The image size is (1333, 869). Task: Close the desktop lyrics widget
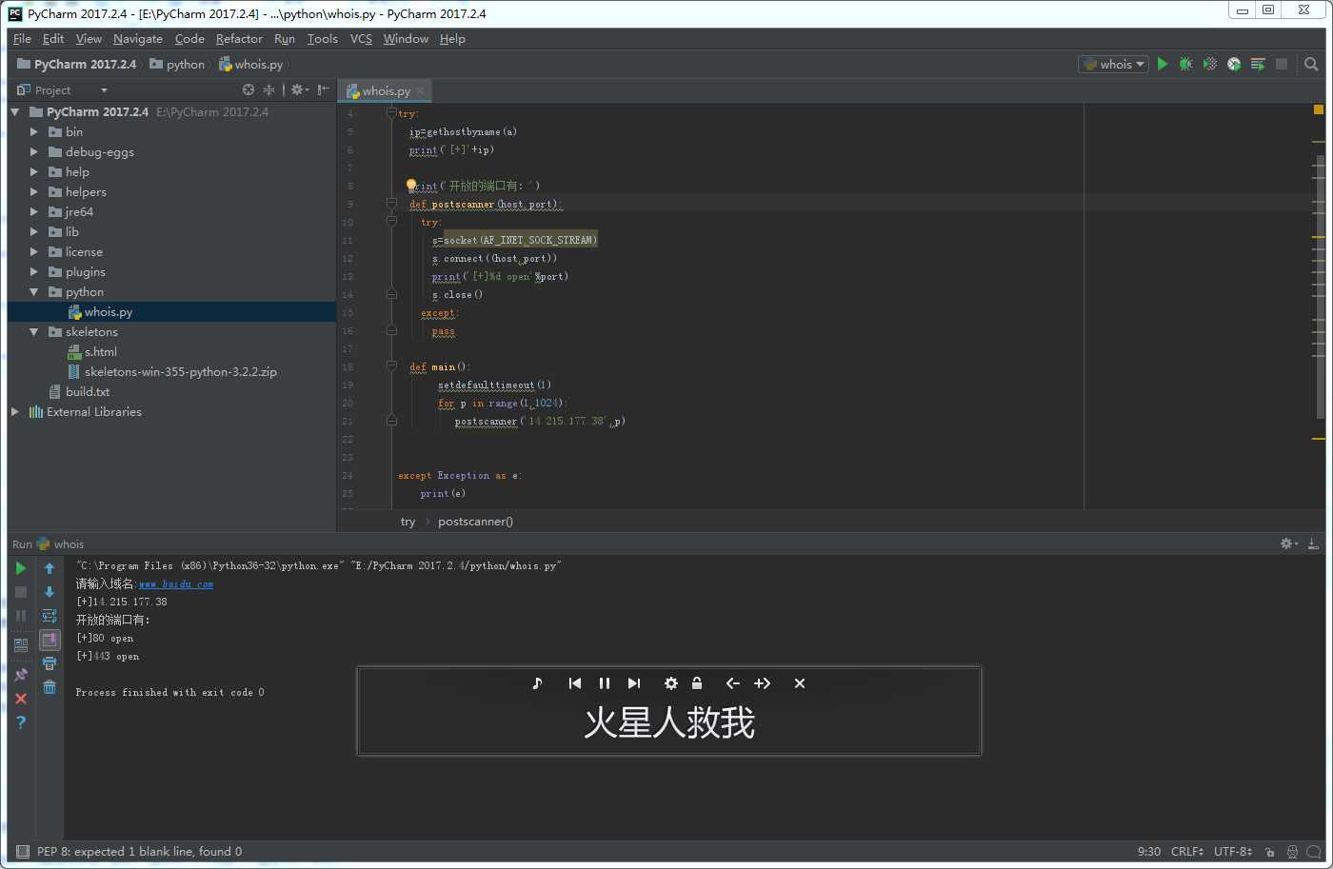[800, 683]
